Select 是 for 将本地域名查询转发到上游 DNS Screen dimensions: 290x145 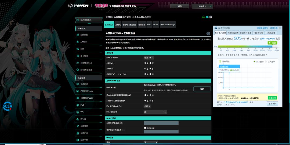click(145, 95)
